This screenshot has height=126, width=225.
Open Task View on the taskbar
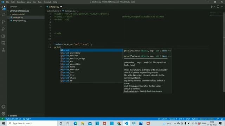click(x=68, y=123)
